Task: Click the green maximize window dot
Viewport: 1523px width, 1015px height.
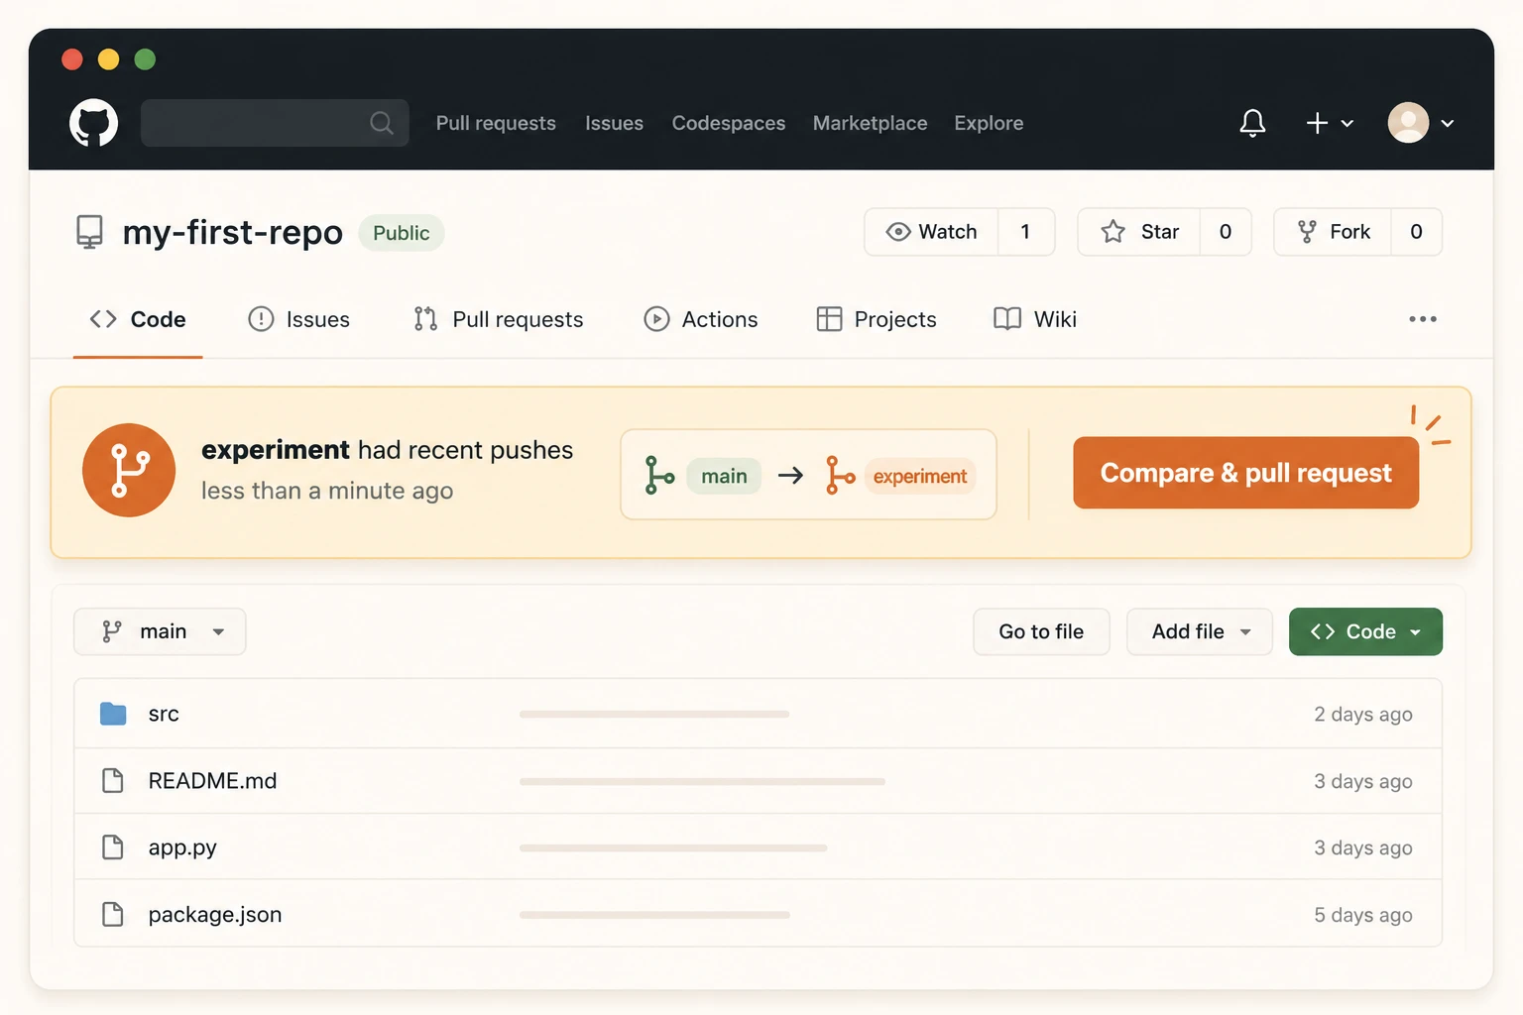Action: pyautogui.click(x=145, y=59)
